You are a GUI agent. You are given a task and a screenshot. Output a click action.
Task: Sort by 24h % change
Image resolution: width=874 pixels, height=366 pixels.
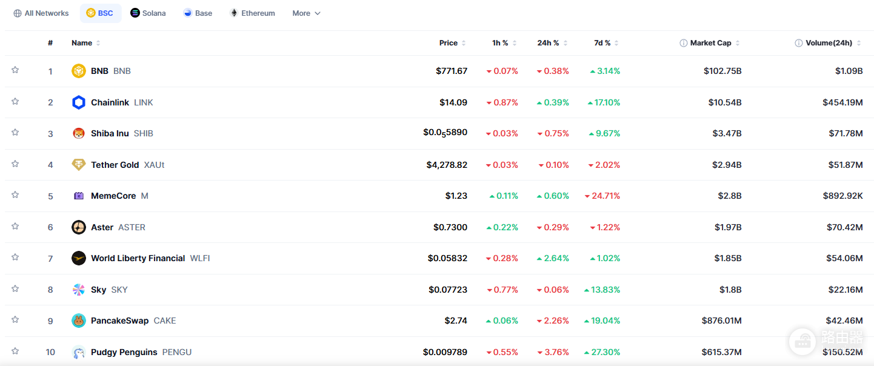pos(552,43)
